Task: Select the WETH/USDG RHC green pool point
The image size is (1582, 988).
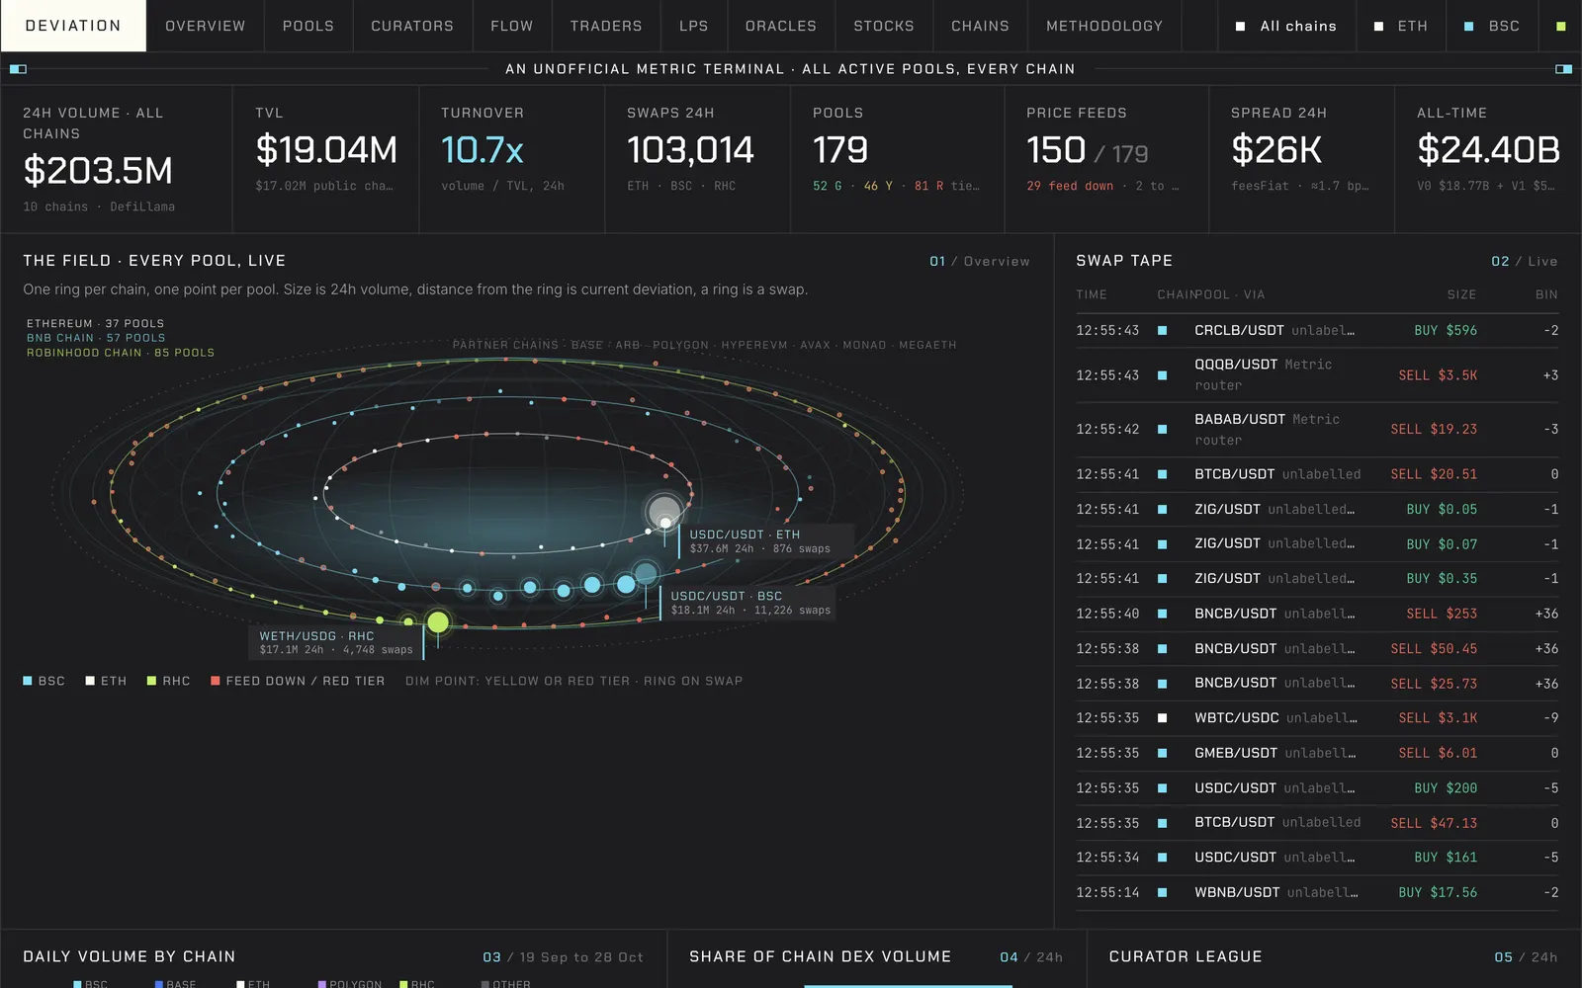Action: pyautogui.click(x=438, y=621)
